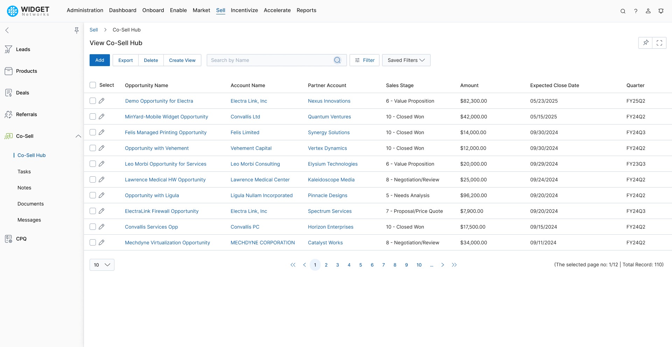This screenshot has width=672, height=347.
Task: Edit the Demo Opportunity for Electra record
Action: [101, 101]
